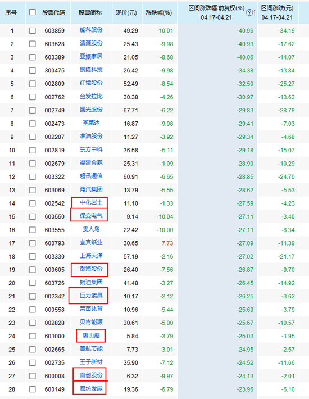Click stock code 002207
This screenshot has height=399, width=309.
coord(54,137)
